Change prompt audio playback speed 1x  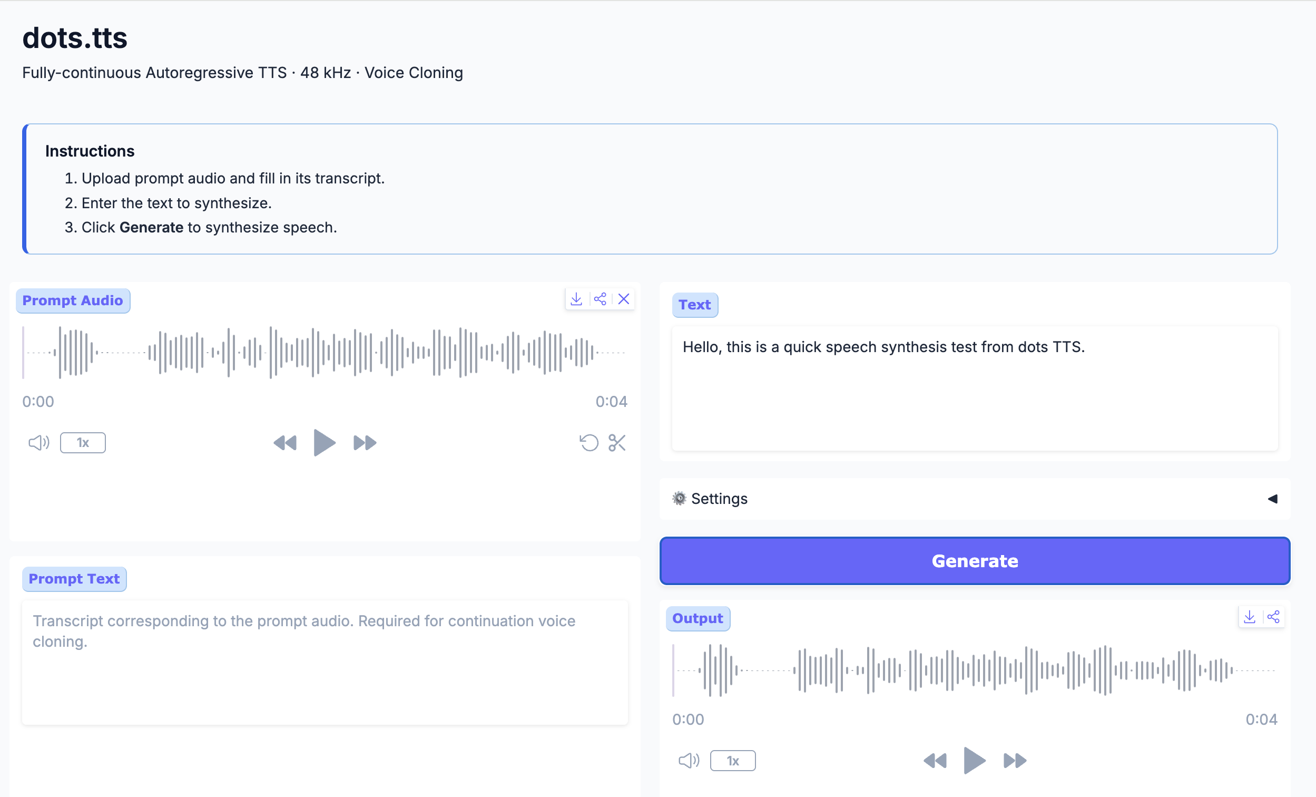[x=83, y=443]
